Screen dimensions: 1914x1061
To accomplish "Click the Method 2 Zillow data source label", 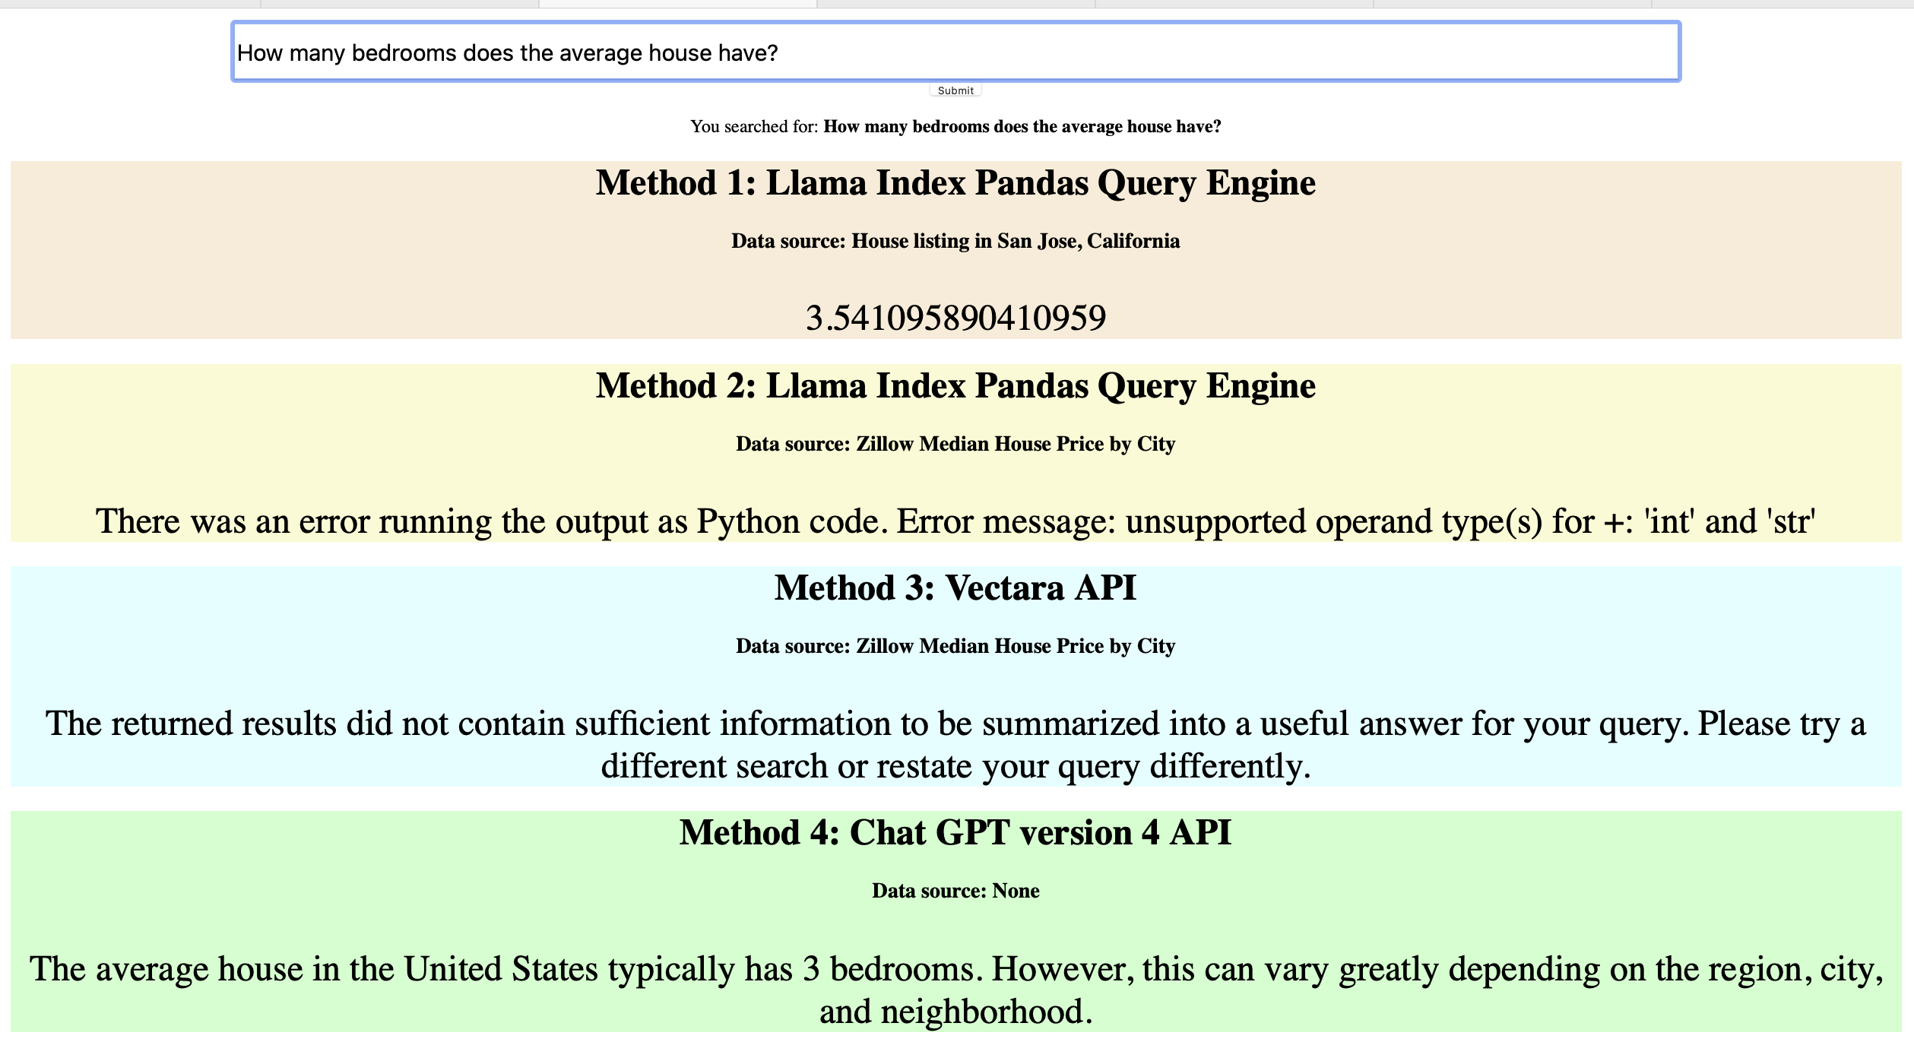I will pos(955,444).
